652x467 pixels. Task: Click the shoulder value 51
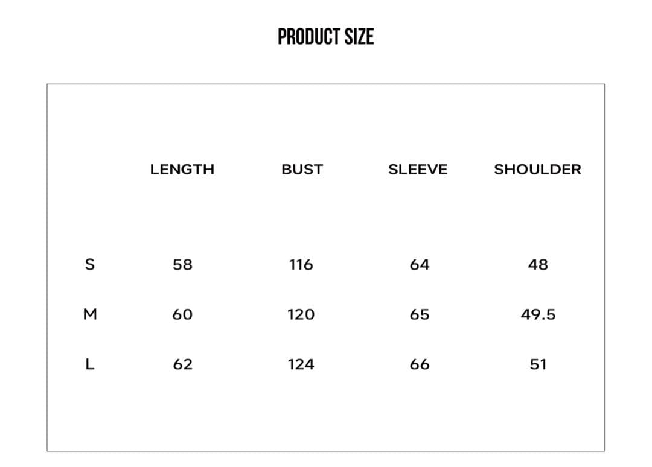[x=538, y=364]
